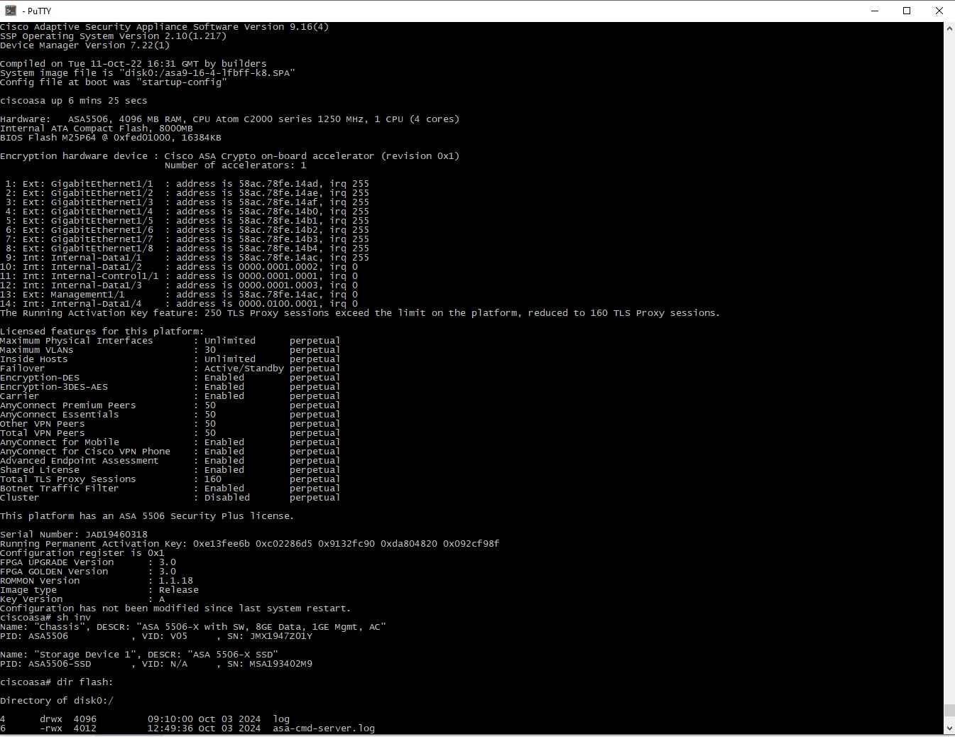
Task: Close the PuTTY window
Action: point(939,11)
